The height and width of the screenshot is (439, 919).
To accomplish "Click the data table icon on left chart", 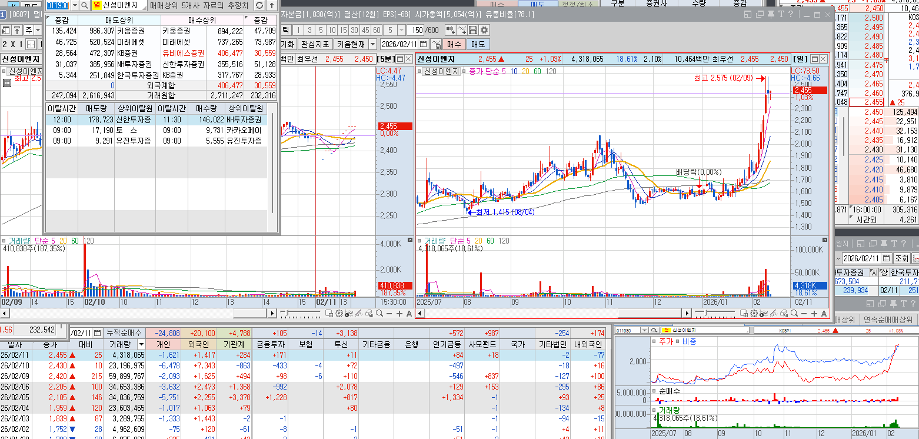I will [x=6, y=83].
